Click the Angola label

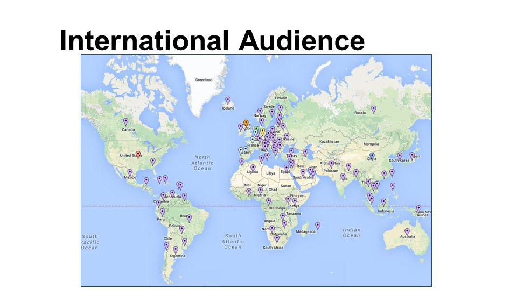coord(269,221)
